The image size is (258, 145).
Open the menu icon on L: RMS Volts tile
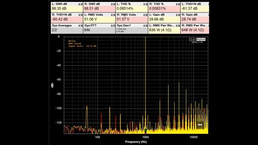point(112,15)
